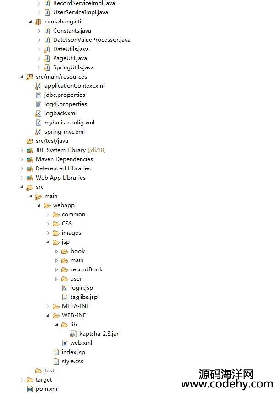Click the src/main/resources source folder icon
The image size is (275, 393).
tap(30, 77)
